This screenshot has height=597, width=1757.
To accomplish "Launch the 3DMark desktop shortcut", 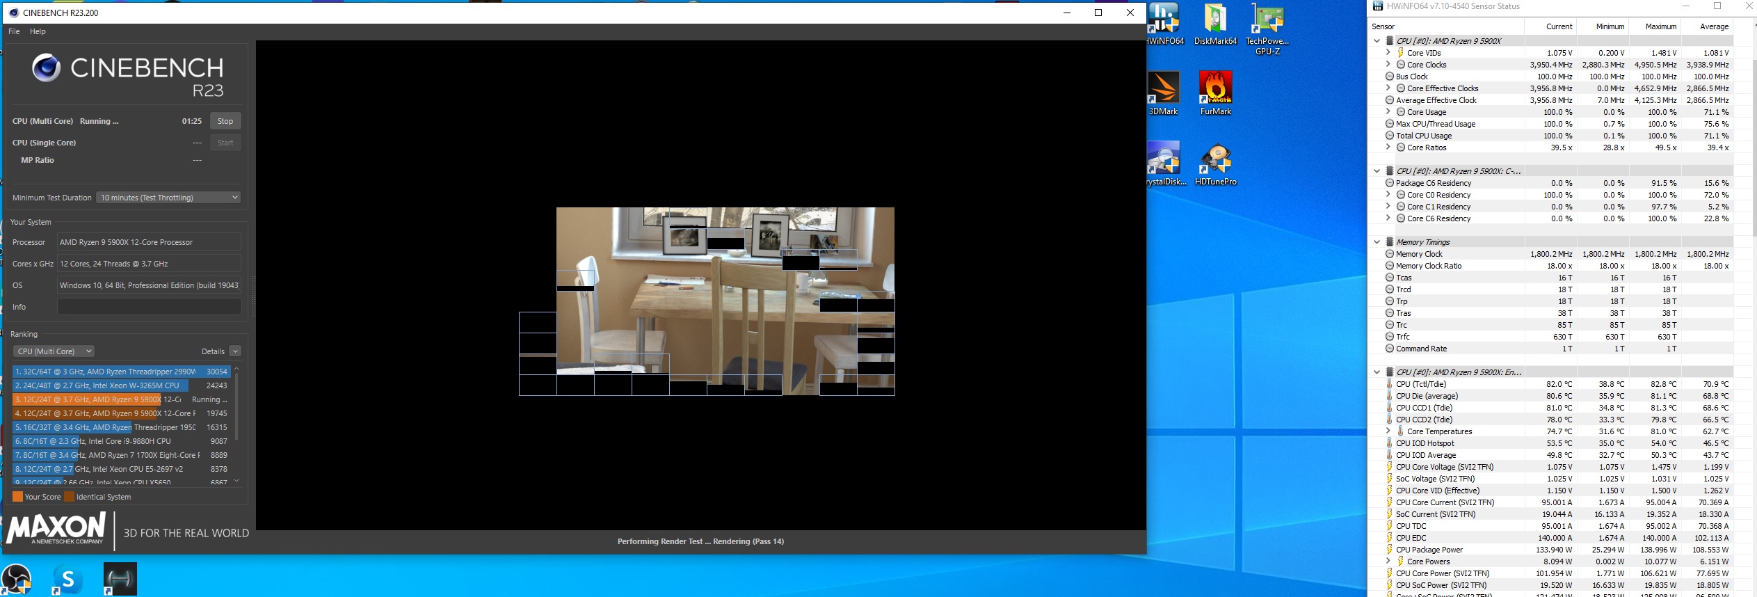I will point(1163,93).
